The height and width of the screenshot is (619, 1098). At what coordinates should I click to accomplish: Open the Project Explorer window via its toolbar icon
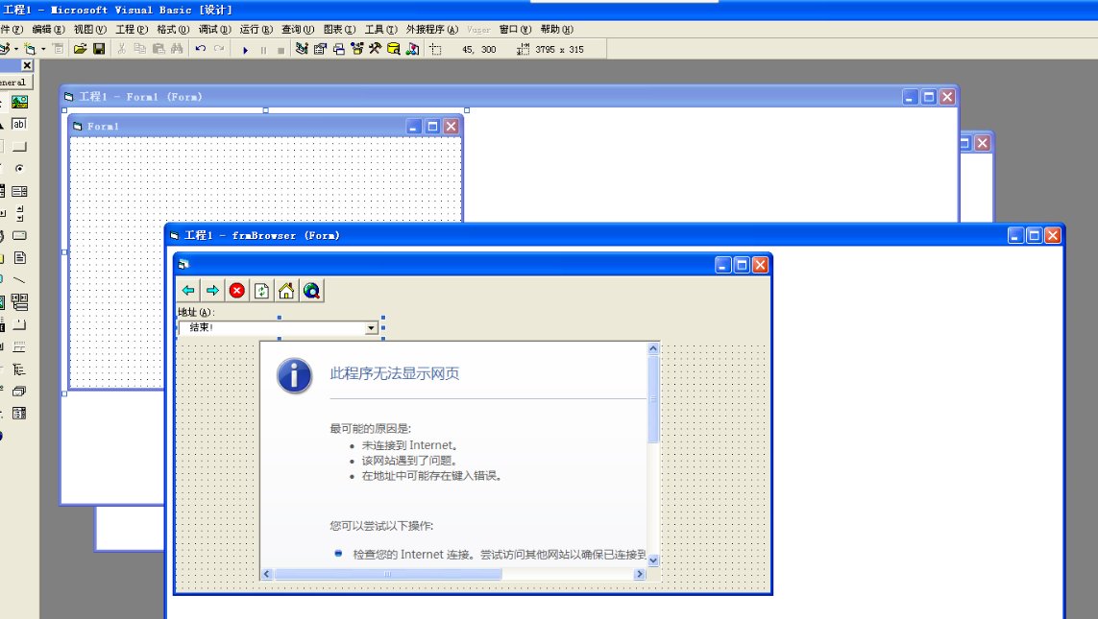pos(300,49)
